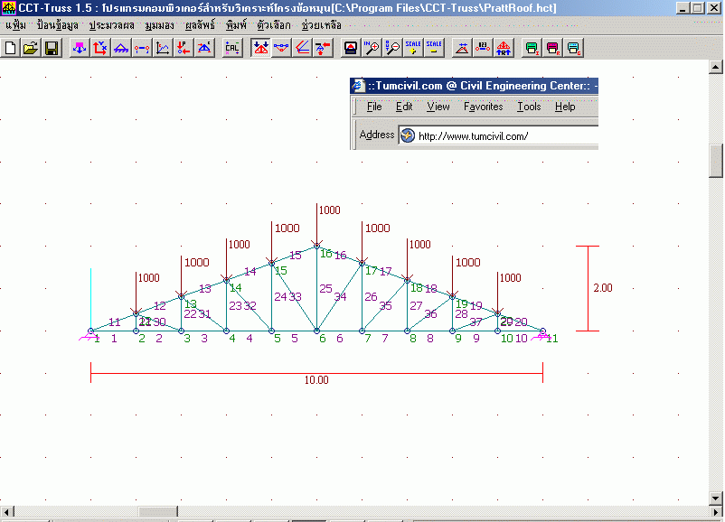Click the horizontal scrollbar left arrow
725x522 pixels.
[7, 511]
